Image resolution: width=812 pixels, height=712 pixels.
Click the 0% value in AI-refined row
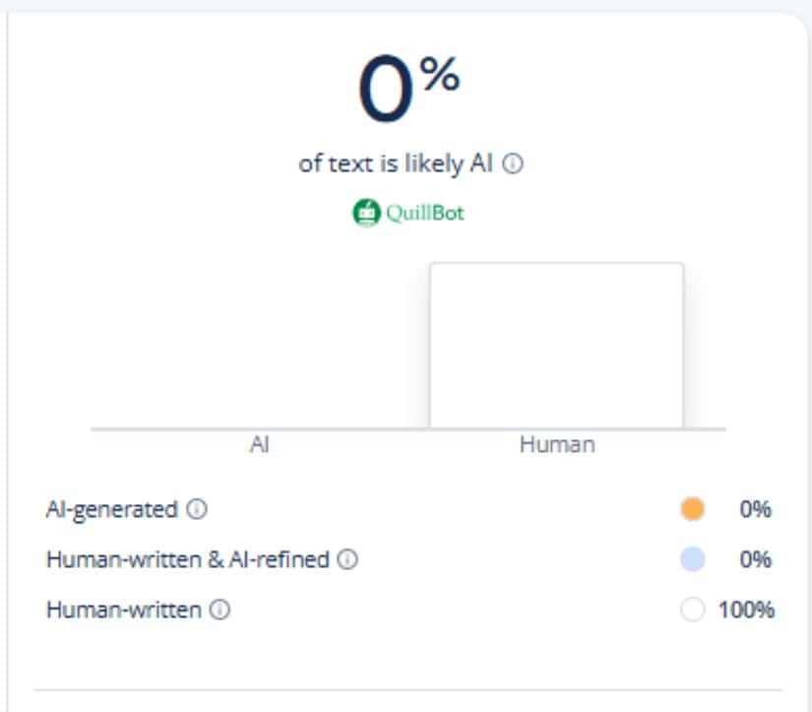(756, 559)
